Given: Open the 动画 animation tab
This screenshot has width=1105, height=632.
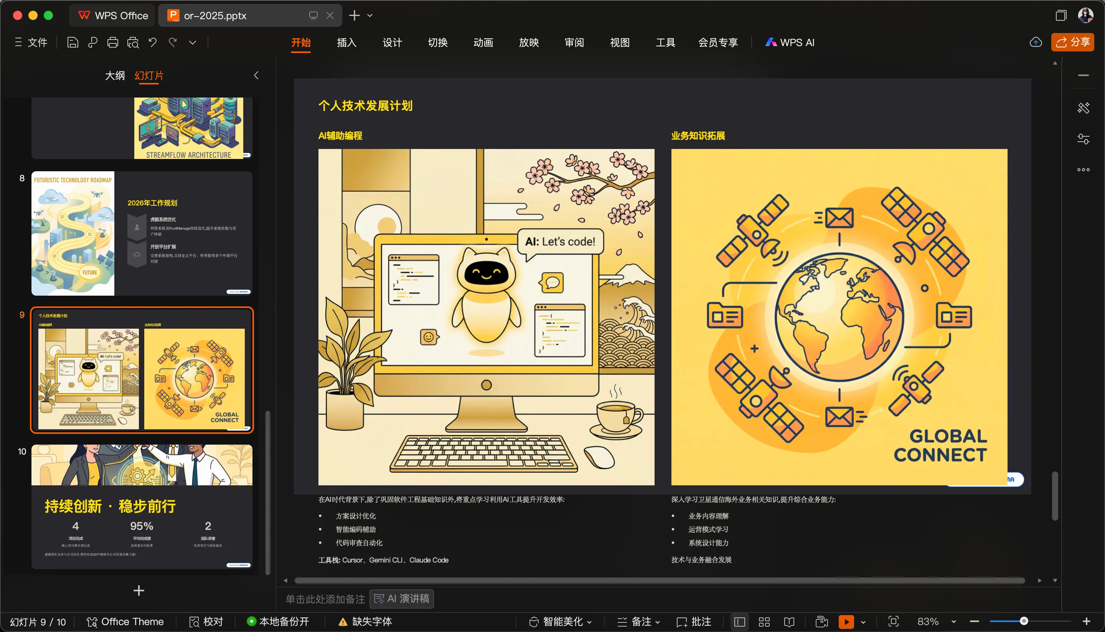Looking at the screenshot, I should (x=483, y=42).
